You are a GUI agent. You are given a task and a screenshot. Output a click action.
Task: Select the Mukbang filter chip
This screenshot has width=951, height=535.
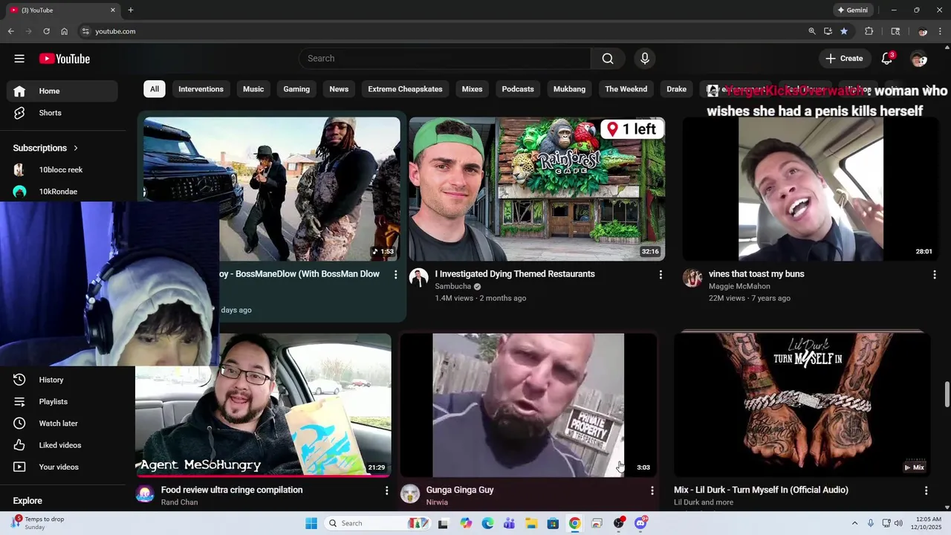(x=569, y=89)
